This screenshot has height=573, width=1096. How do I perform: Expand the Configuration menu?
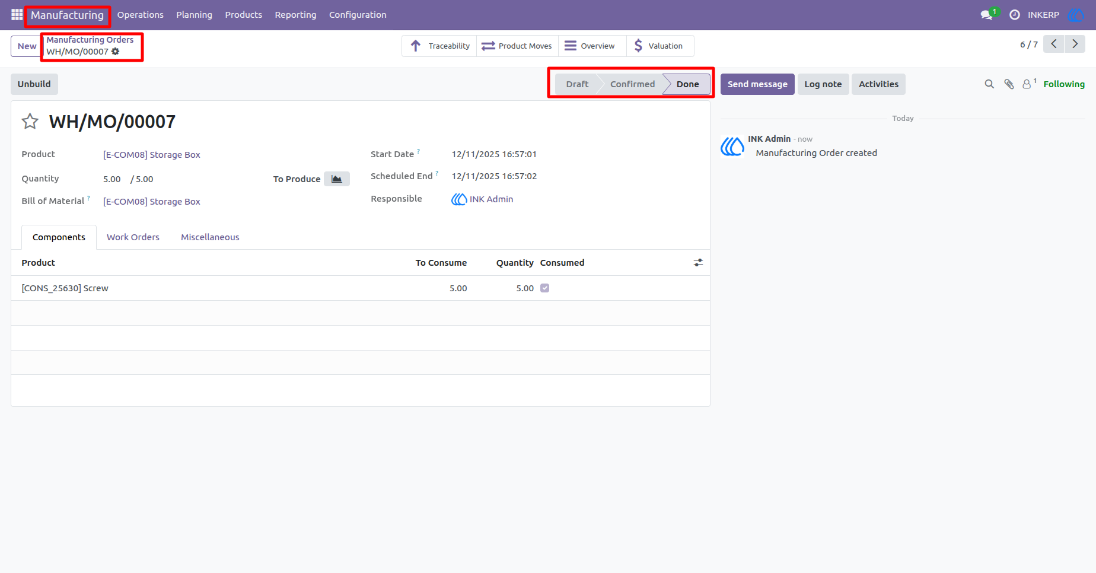[x=358, y=15]
